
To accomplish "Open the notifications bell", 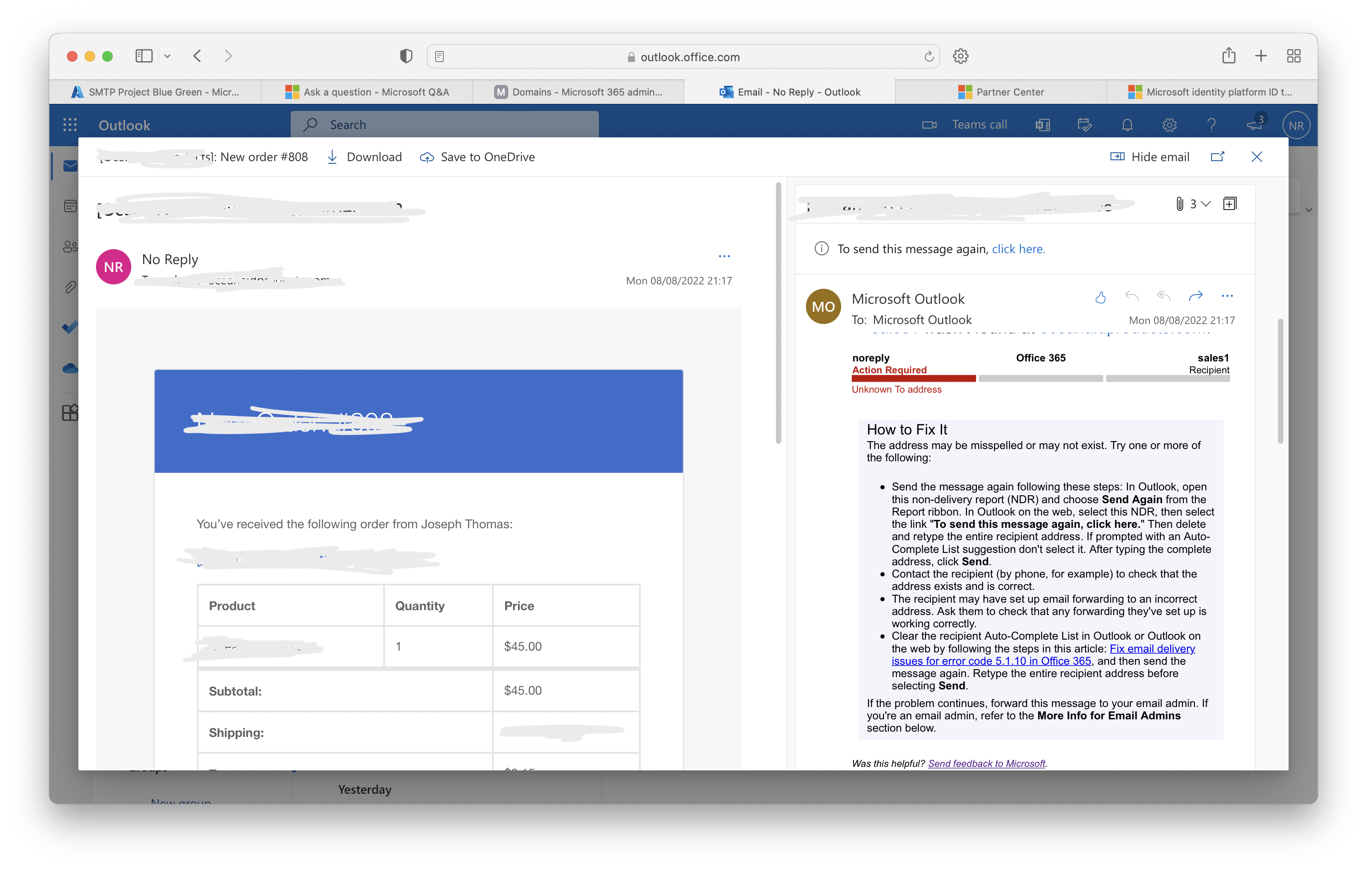I will click(x=1127, y=125).
